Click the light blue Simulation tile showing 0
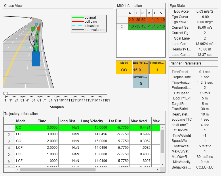 tap(140, 81)
